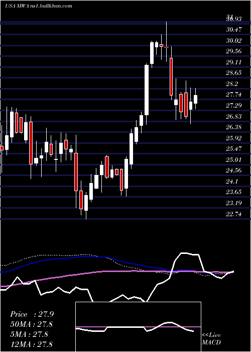The width and height of the screenshot is (251, 352).
Task: Click the 28.65 price axis label
Action: click(234, 73)
